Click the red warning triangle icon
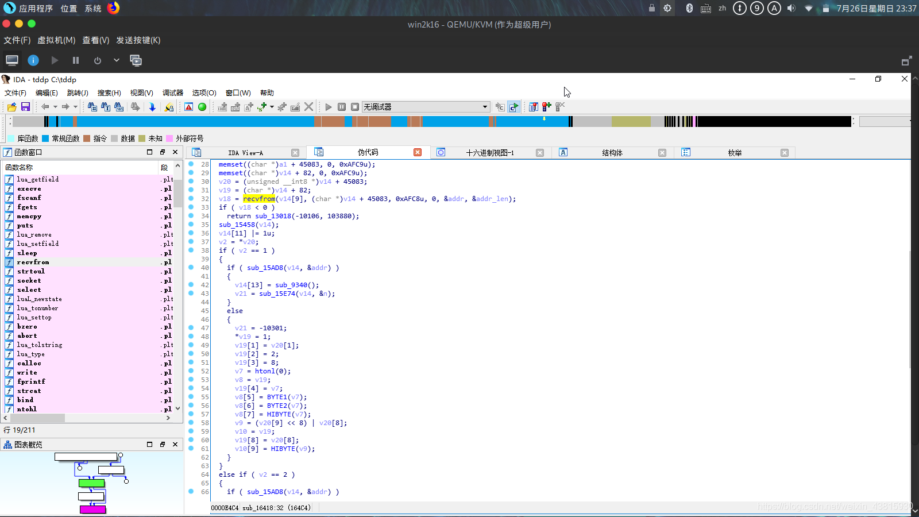 coord(188,107)
